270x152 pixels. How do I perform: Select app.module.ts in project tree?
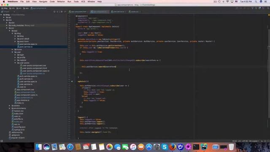coord(22,100)
